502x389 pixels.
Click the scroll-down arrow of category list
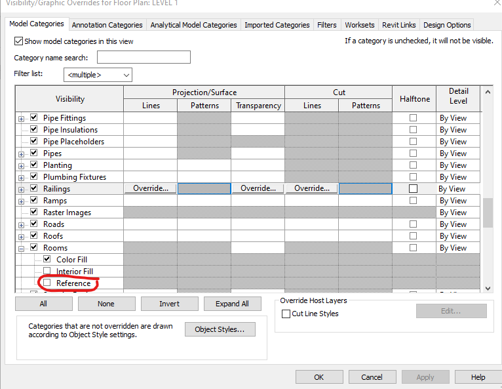488,289
